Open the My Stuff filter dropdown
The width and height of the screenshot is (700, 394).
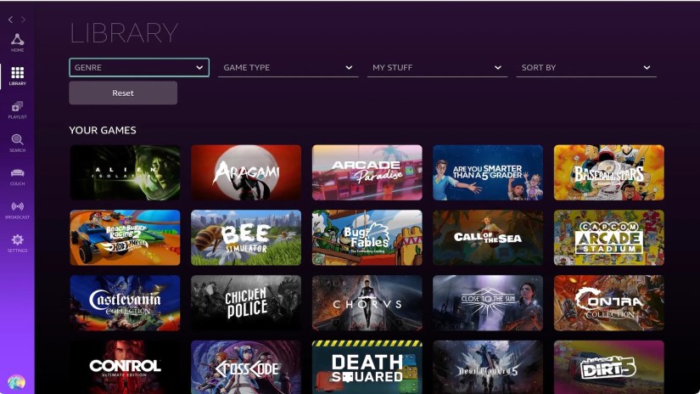tap(437, 67)
